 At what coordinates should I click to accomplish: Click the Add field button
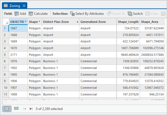click(x=20, y=13)
